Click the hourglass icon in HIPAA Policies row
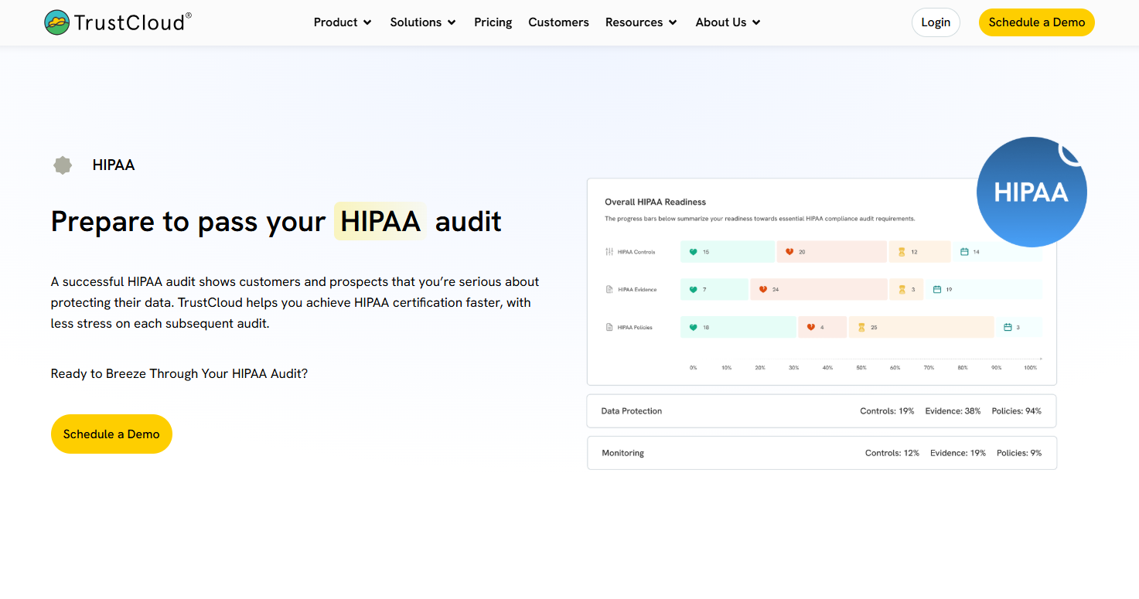The width and height of the screenshot is (1139, 599). (861, 328)
